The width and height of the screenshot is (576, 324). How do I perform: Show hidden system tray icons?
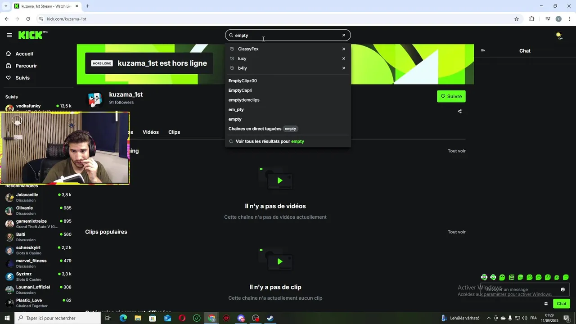tap(488, 318)
